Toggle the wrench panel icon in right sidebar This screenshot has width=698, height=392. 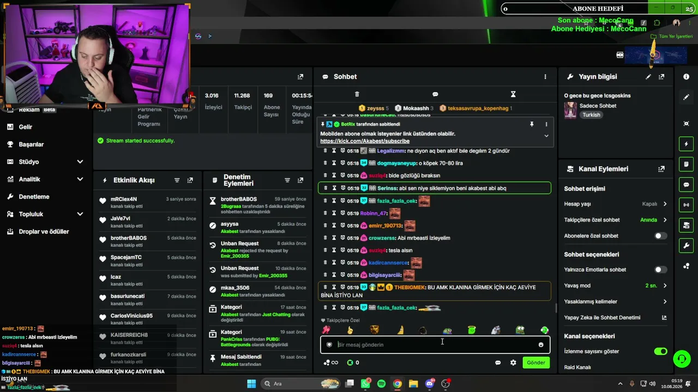coord(686,246)
